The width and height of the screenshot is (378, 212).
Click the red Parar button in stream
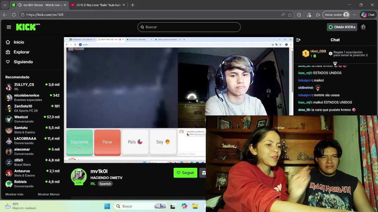point(107,142)
